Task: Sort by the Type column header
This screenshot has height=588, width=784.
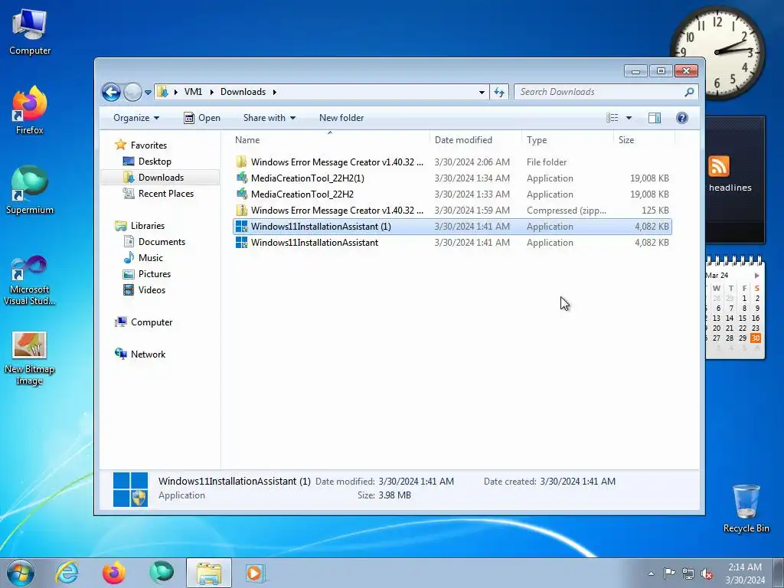Action: (x=567, y=140)
